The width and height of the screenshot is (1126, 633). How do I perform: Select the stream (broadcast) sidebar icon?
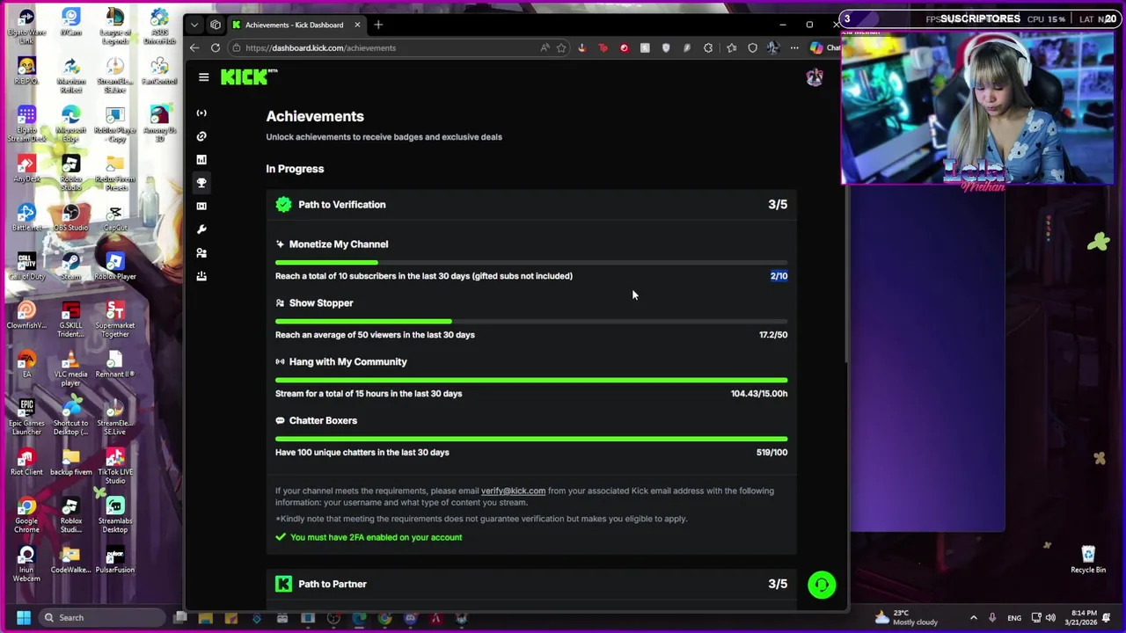[201, 113]
